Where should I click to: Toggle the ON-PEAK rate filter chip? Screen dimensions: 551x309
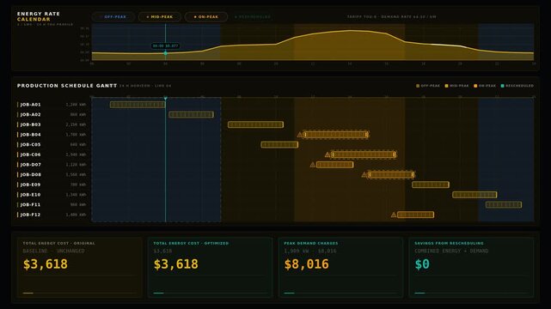click(206, 17)
